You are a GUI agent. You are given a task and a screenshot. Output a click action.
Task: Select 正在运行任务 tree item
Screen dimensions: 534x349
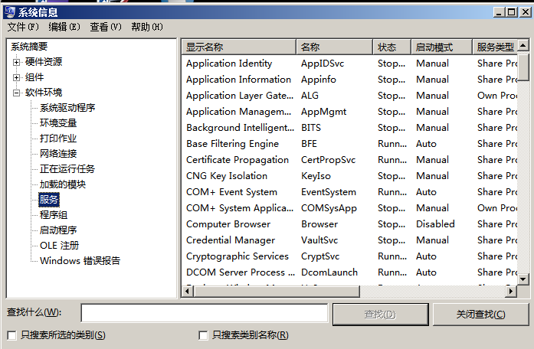[67, 169]
